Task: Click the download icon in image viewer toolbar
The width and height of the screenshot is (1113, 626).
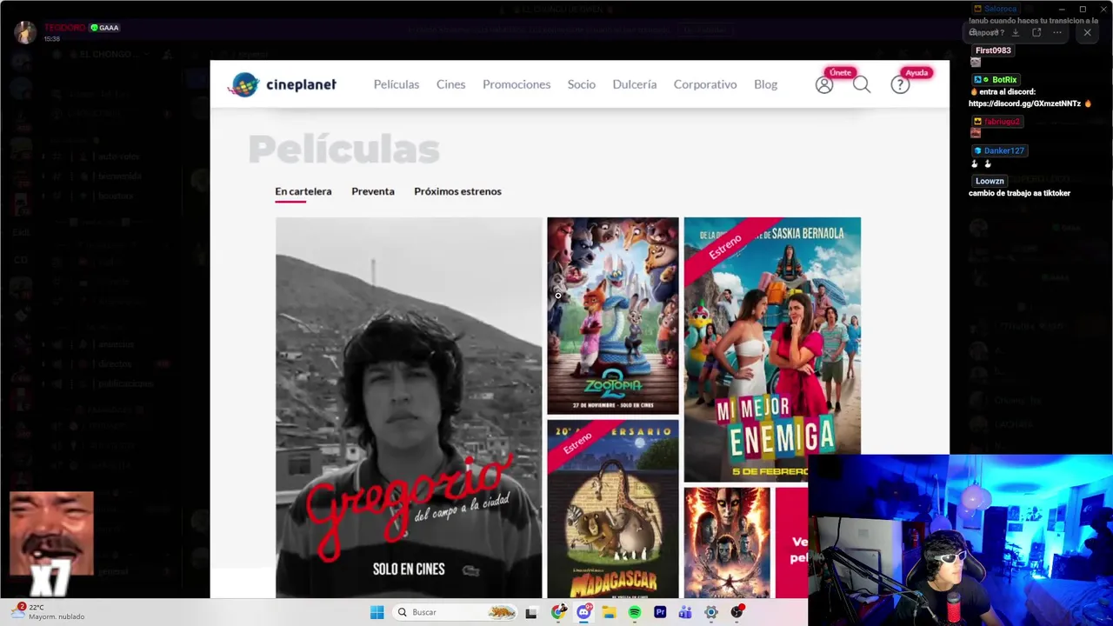Action: coord(1015,32)
